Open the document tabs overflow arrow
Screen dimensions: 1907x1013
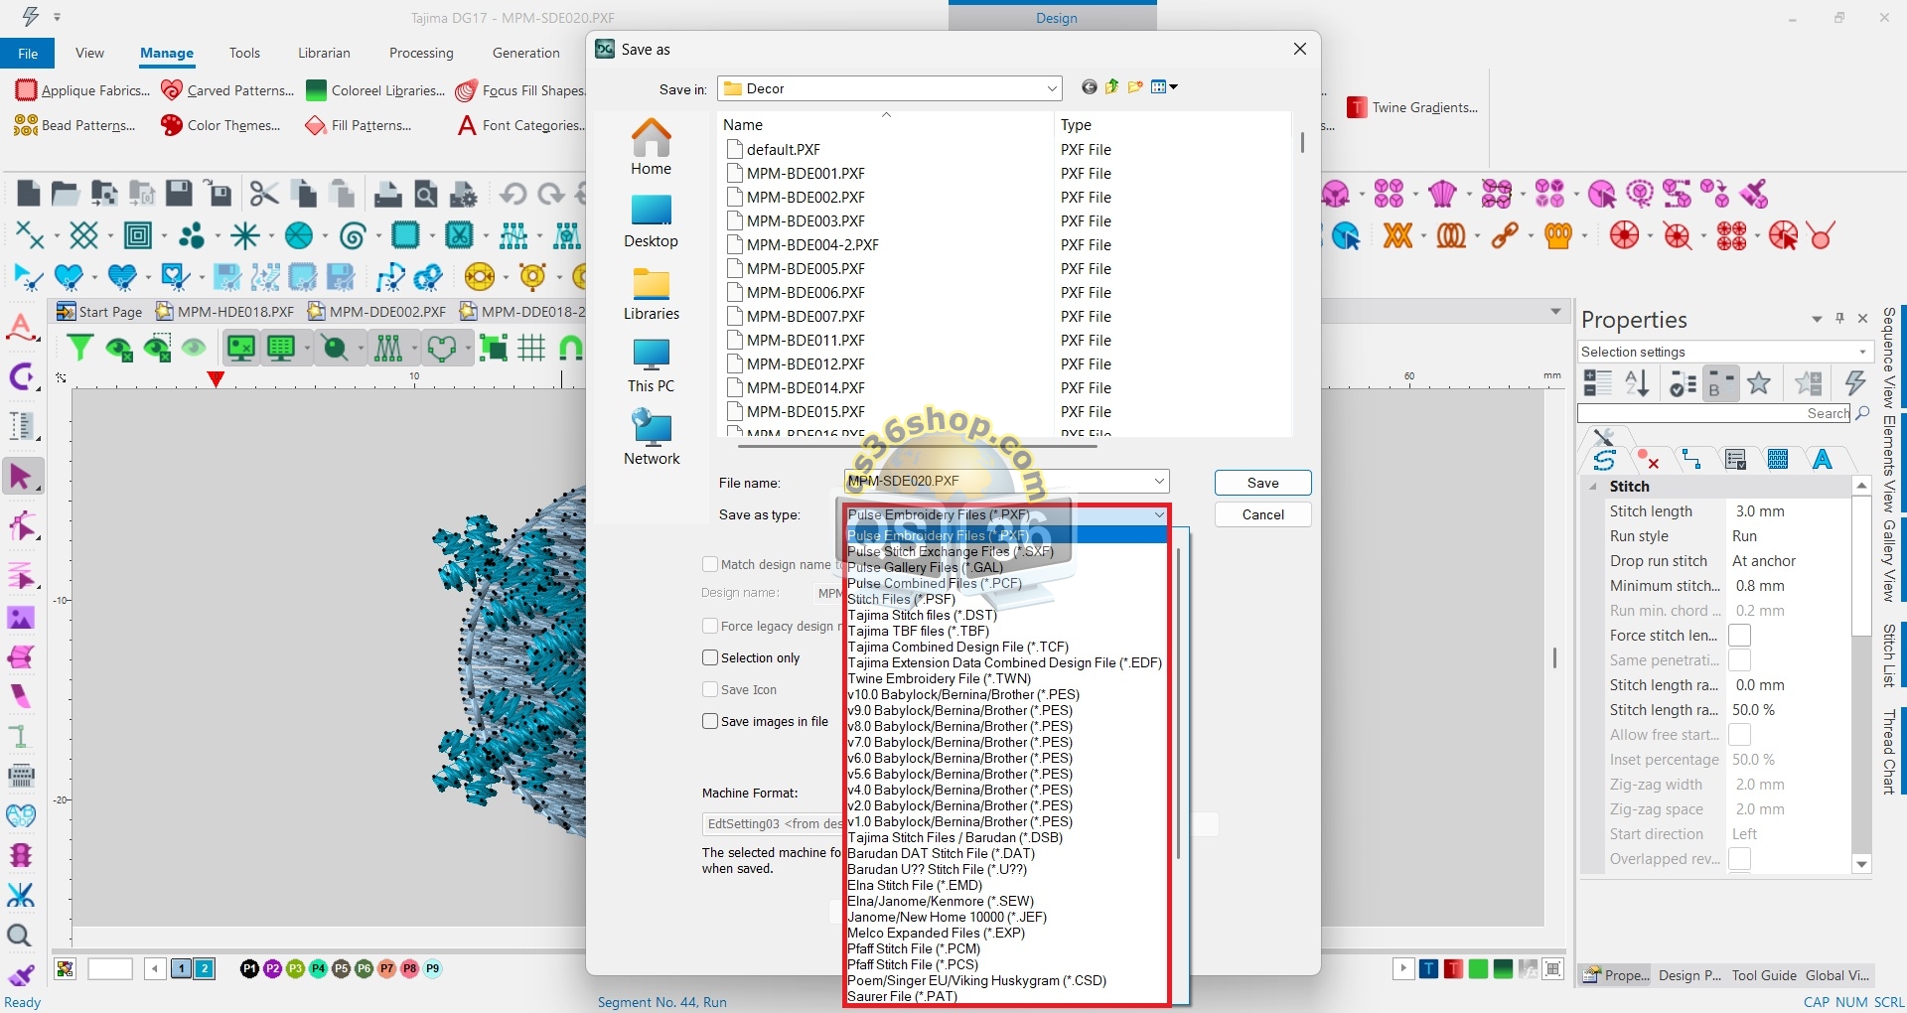[x=1555, y=312]
